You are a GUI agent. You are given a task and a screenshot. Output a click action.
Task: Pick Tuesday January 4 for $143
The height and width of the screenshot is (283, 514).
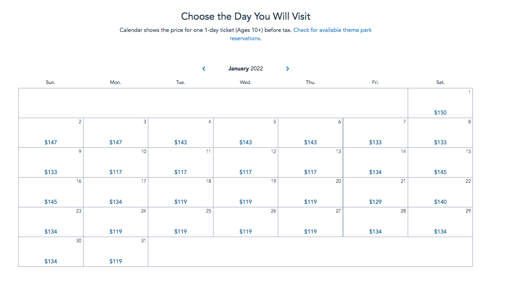coord(181,133)
